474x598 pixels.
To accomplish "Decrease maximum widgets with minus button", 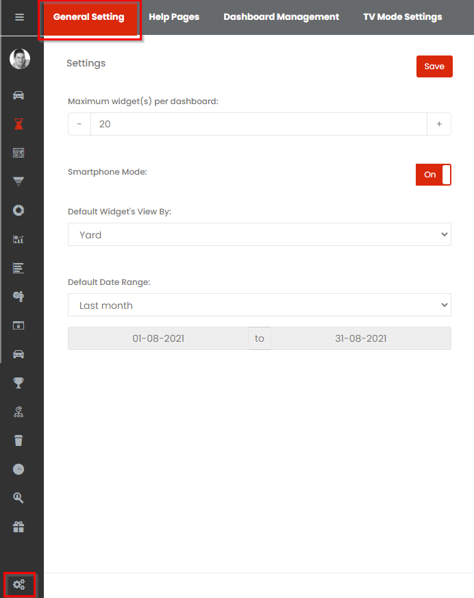I will pos(79,124).
